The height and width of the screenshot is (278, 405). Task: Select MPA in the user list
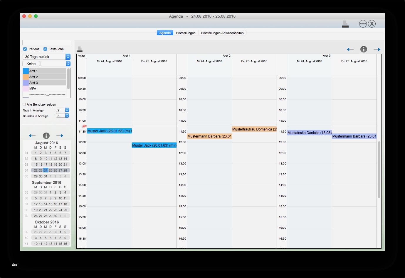point(48,89)
